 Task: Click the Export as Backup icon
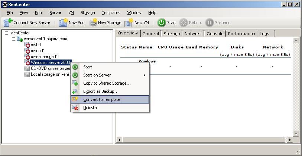75,91
